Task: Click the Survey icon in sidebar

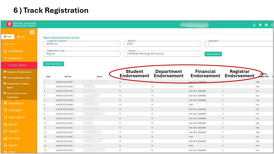Action: click(x=6, y=124)
